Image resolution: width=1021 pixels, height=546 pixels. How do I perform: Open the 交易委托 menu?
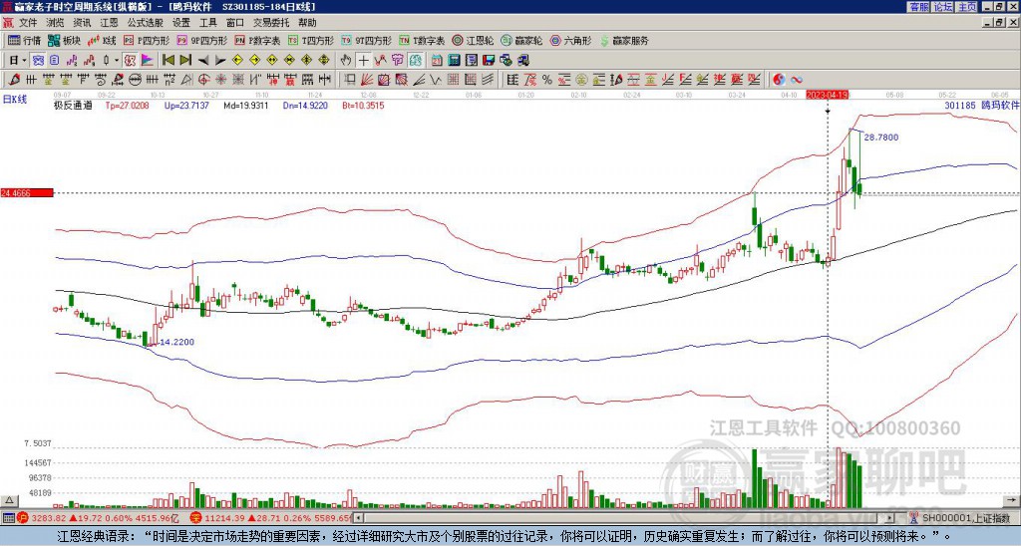[x=271, y=23]
